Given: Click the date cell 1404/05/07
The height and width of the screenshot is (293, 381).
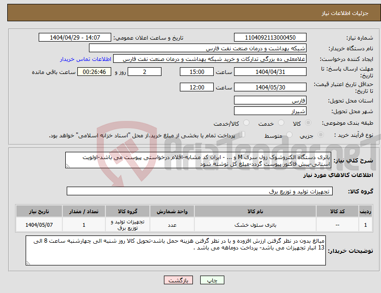Looking at the screenshot, I should click(x=39, y=225).
